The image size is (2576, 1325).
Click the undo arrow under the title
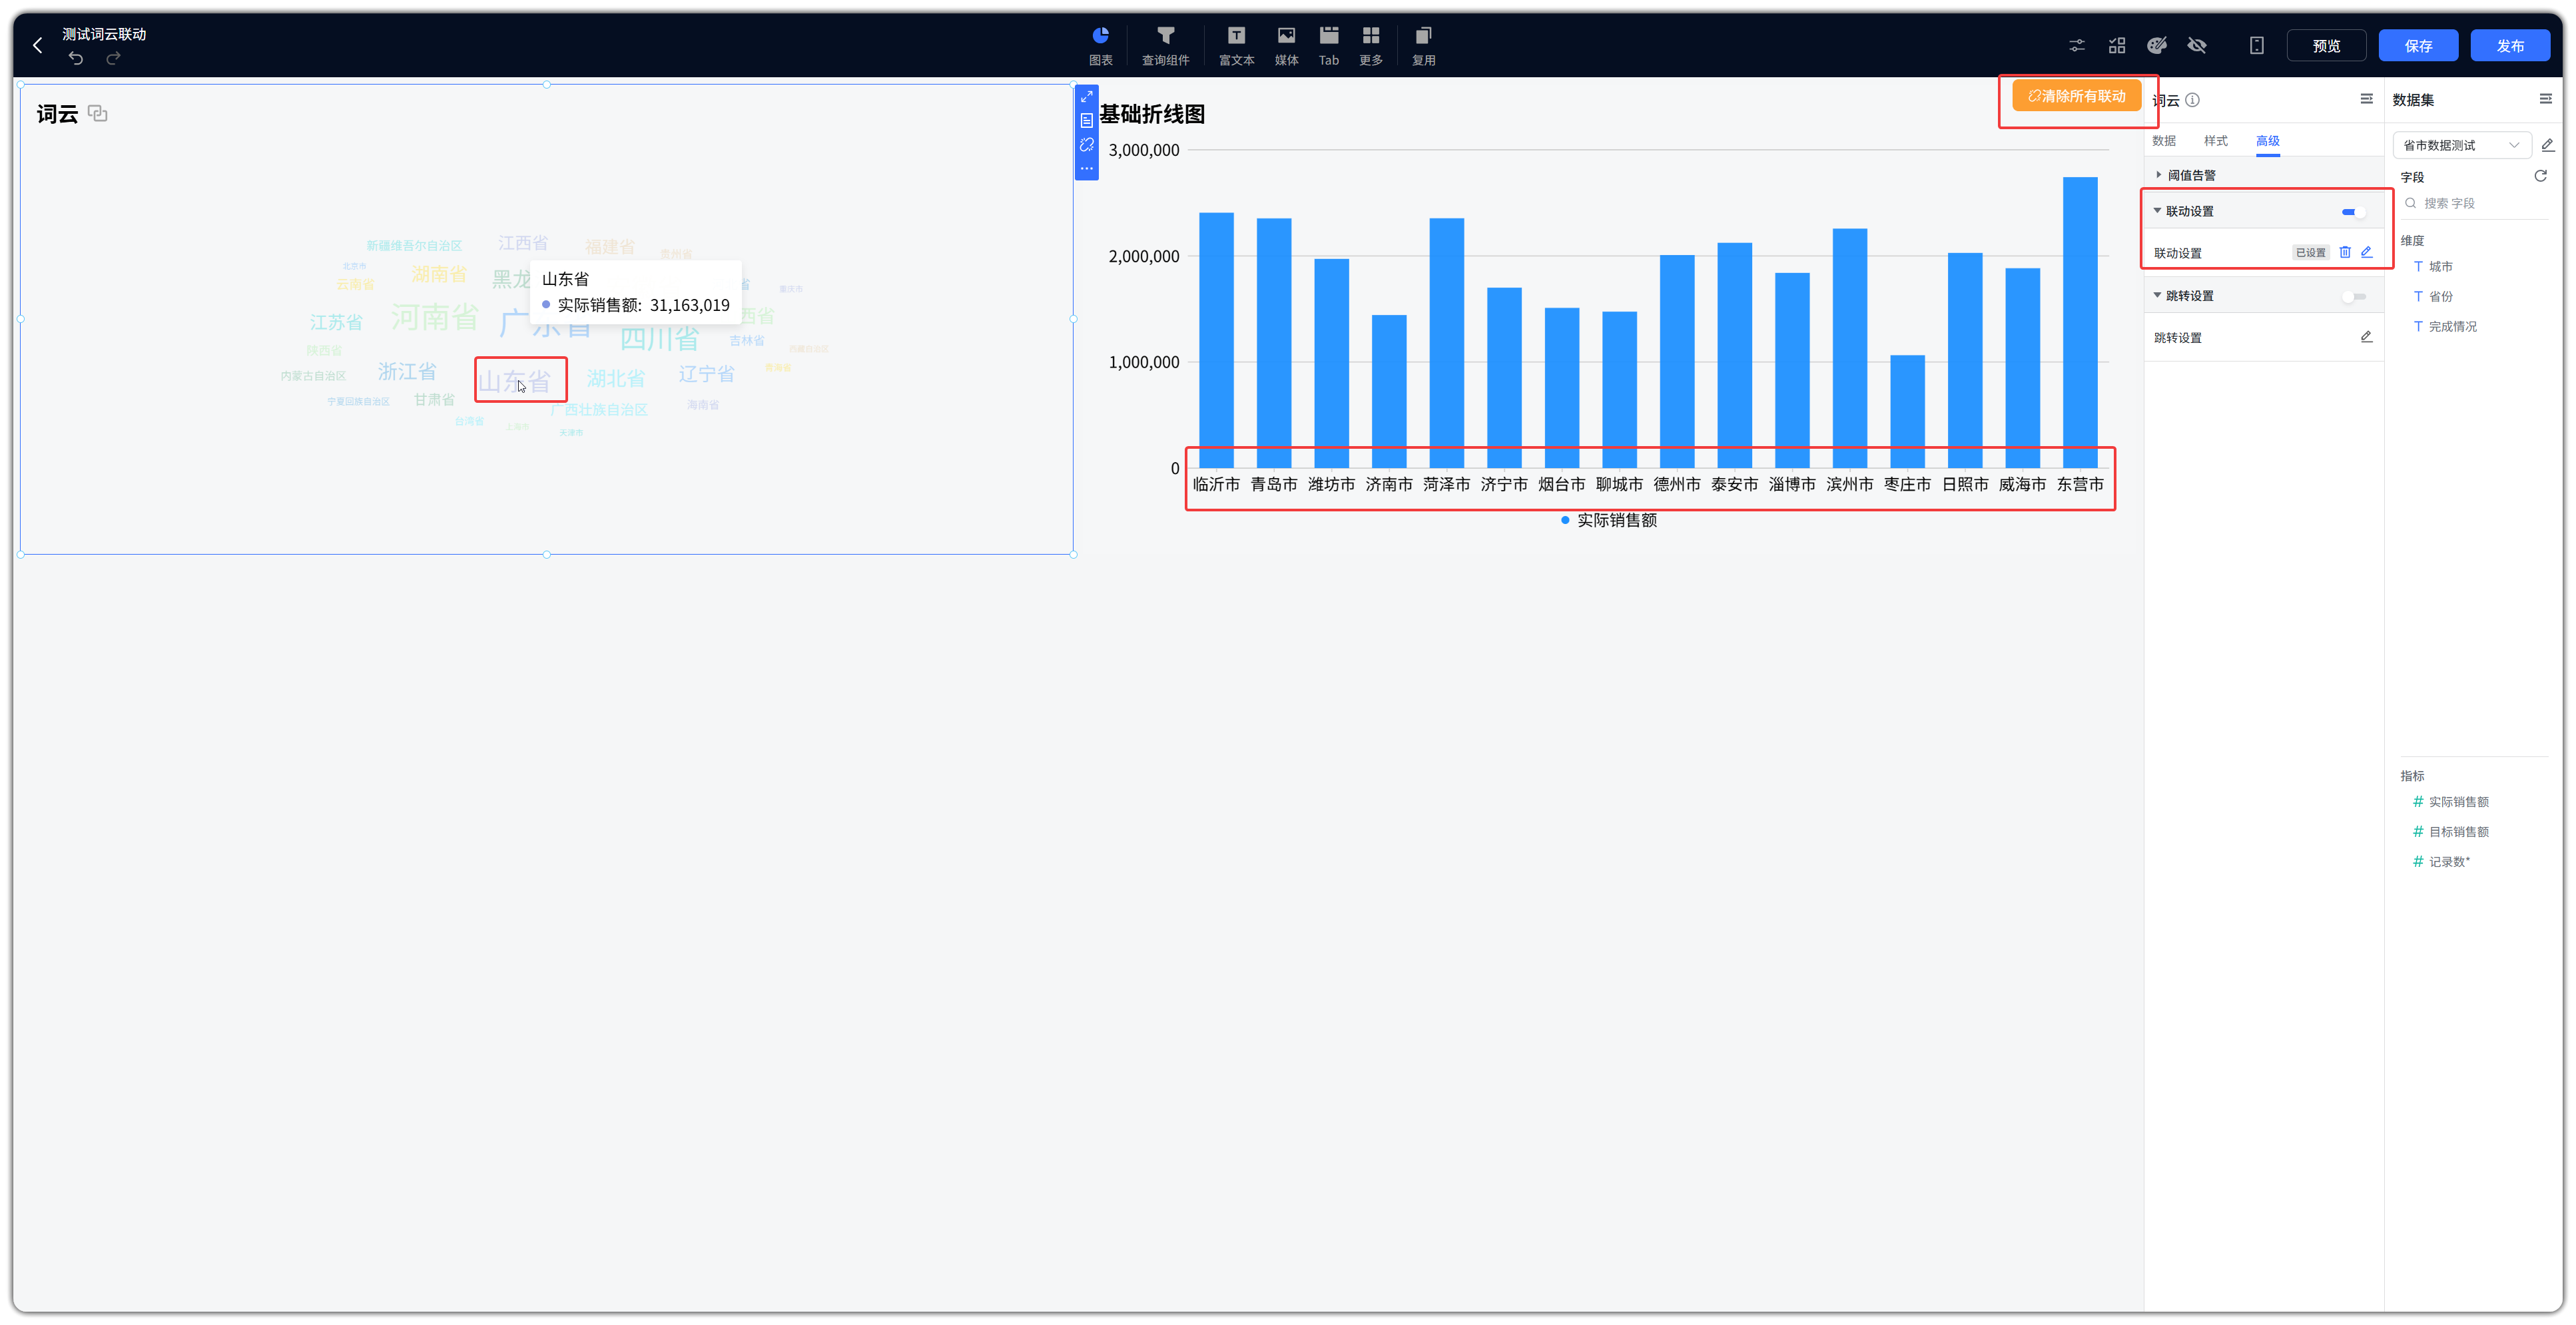pyautogui.click(x=76, y=58)
